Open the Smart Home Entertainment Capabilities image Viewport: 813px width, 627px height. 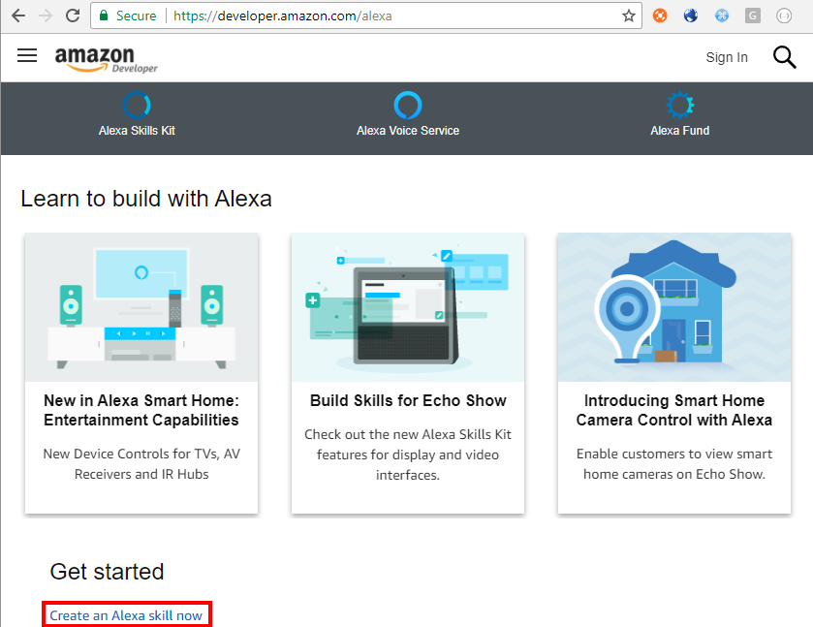tap(141, 307)
